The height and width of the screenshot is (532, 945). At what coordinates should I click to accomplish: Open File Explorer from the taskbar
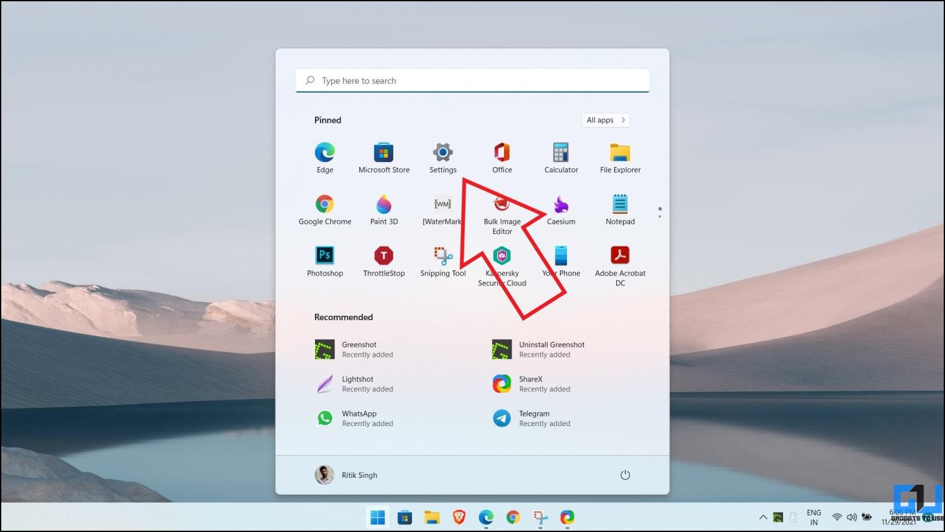tap(432, 518)
